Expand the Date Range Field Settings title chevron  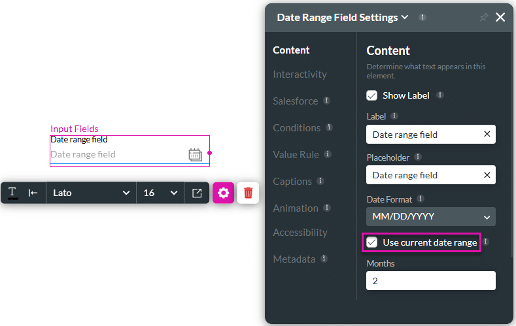pos(405,17)
